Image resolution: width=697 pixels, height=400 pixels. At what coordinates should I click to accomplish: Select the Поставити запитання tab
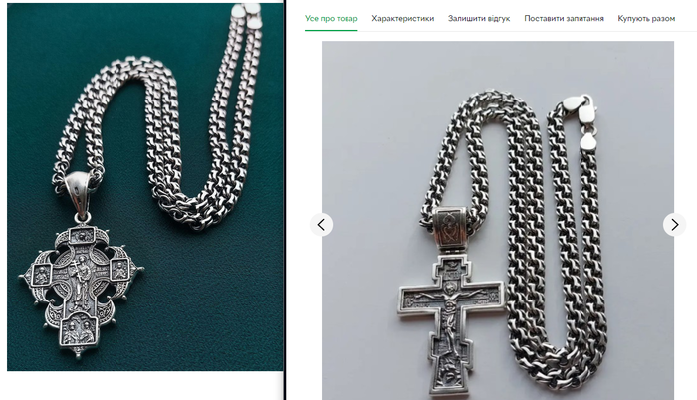pyautogui.click(x=564, y=18)
